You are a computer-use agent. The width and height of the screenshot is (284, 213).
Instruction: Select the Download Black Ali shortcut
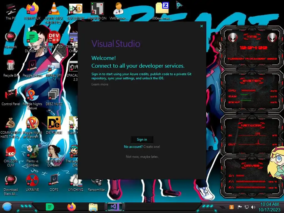tap(11, 185)
